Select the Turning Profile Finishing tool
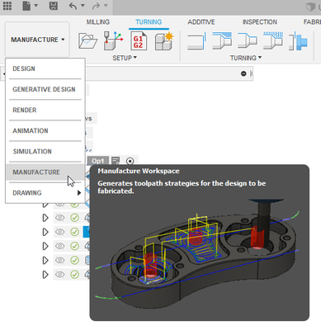The width and height of the screenshot is (321, 330). pyautogui.click(x=248, y=41)
